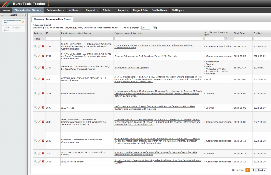Type in the ID filter field

[53, 39]
